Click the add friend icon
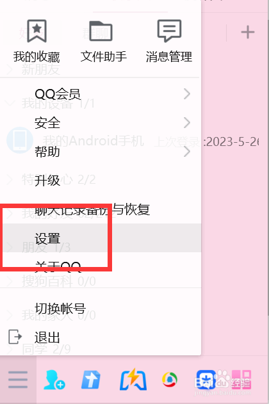The image size is (269, 404). pyautogui.click(x=54, y=380)
